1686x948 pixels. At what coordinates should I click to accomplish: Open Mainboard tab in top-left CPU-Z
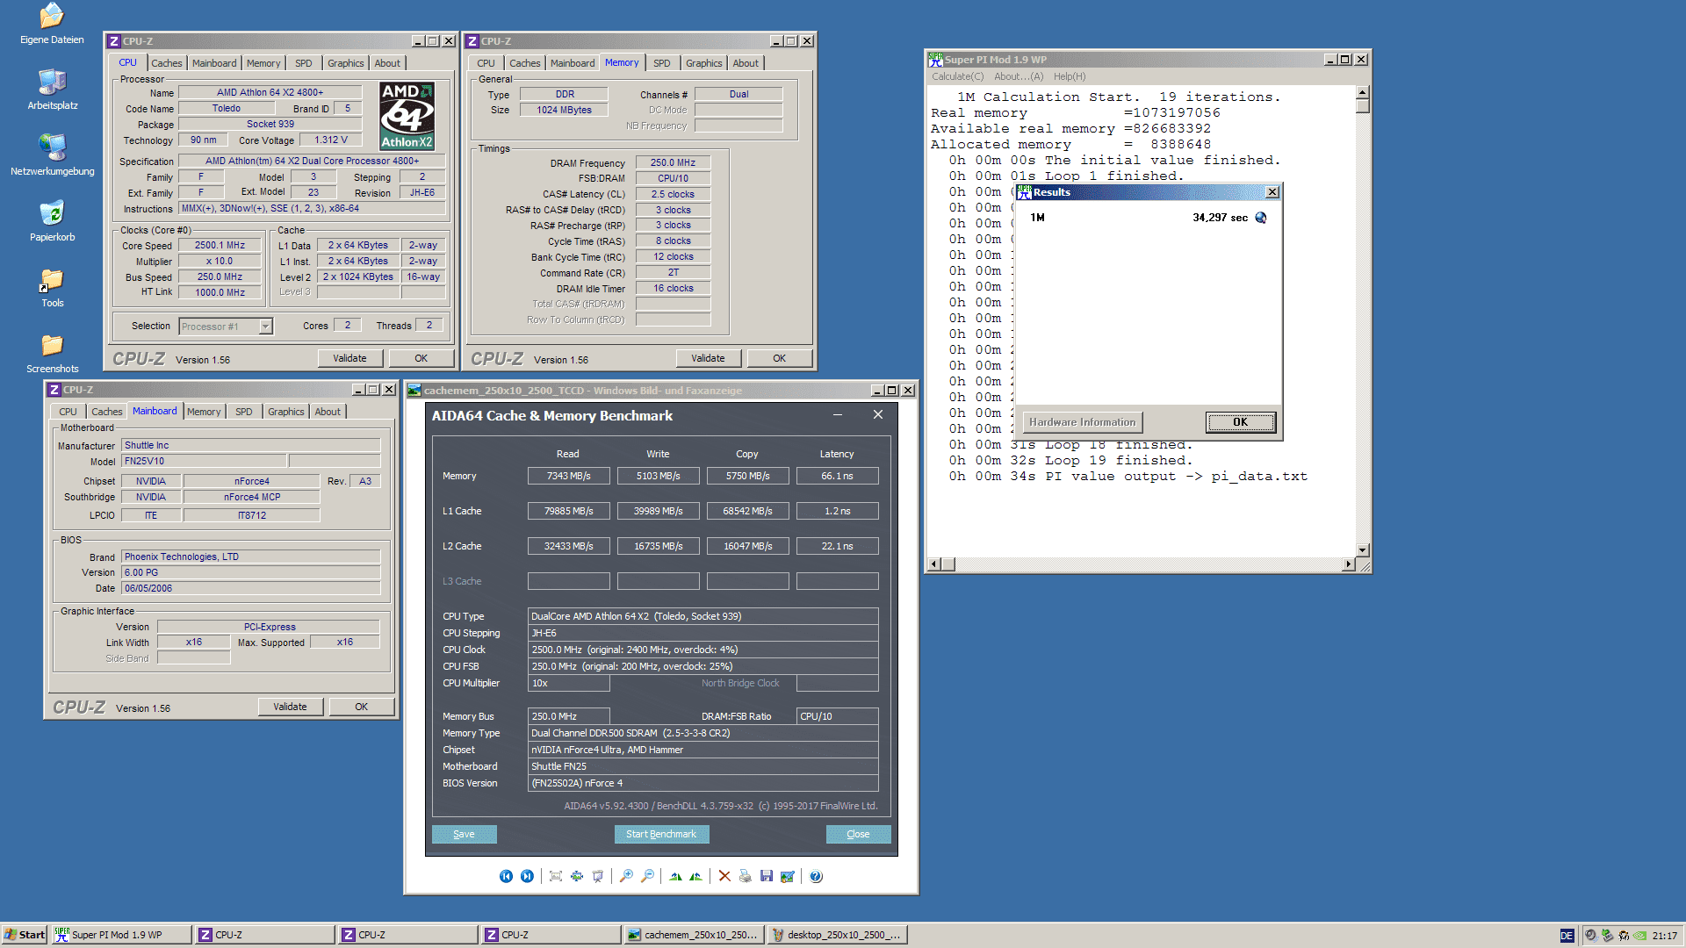pos(214,63)
